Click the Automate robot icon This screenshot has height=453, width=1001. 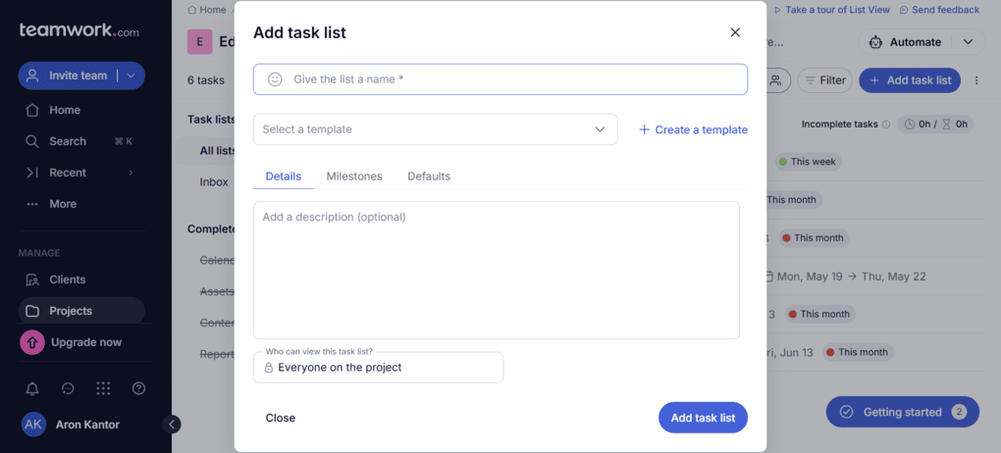(875, 42)
